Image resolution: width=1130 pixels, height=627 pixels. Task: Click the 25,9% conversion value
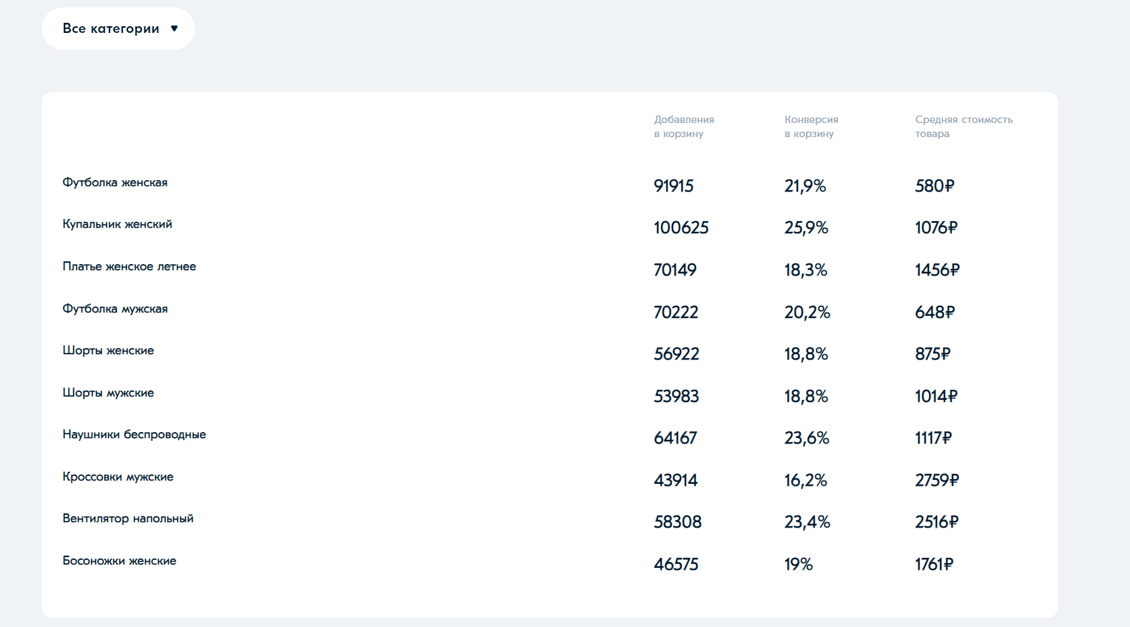point(806,228)
